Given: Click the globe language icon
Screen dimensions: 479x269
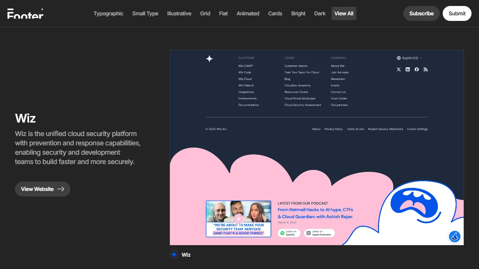Looking at the screenshot, I should coord(399,58).
